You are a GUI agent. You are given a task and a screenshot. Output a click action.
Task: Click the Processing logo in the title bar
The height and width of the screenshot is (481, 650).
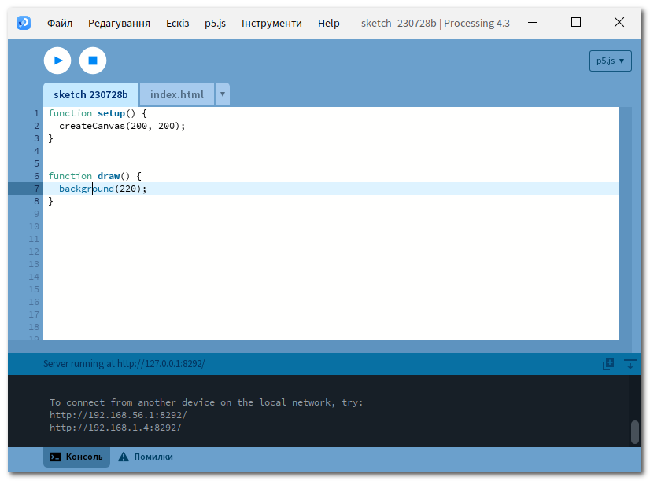coord(23,22)
